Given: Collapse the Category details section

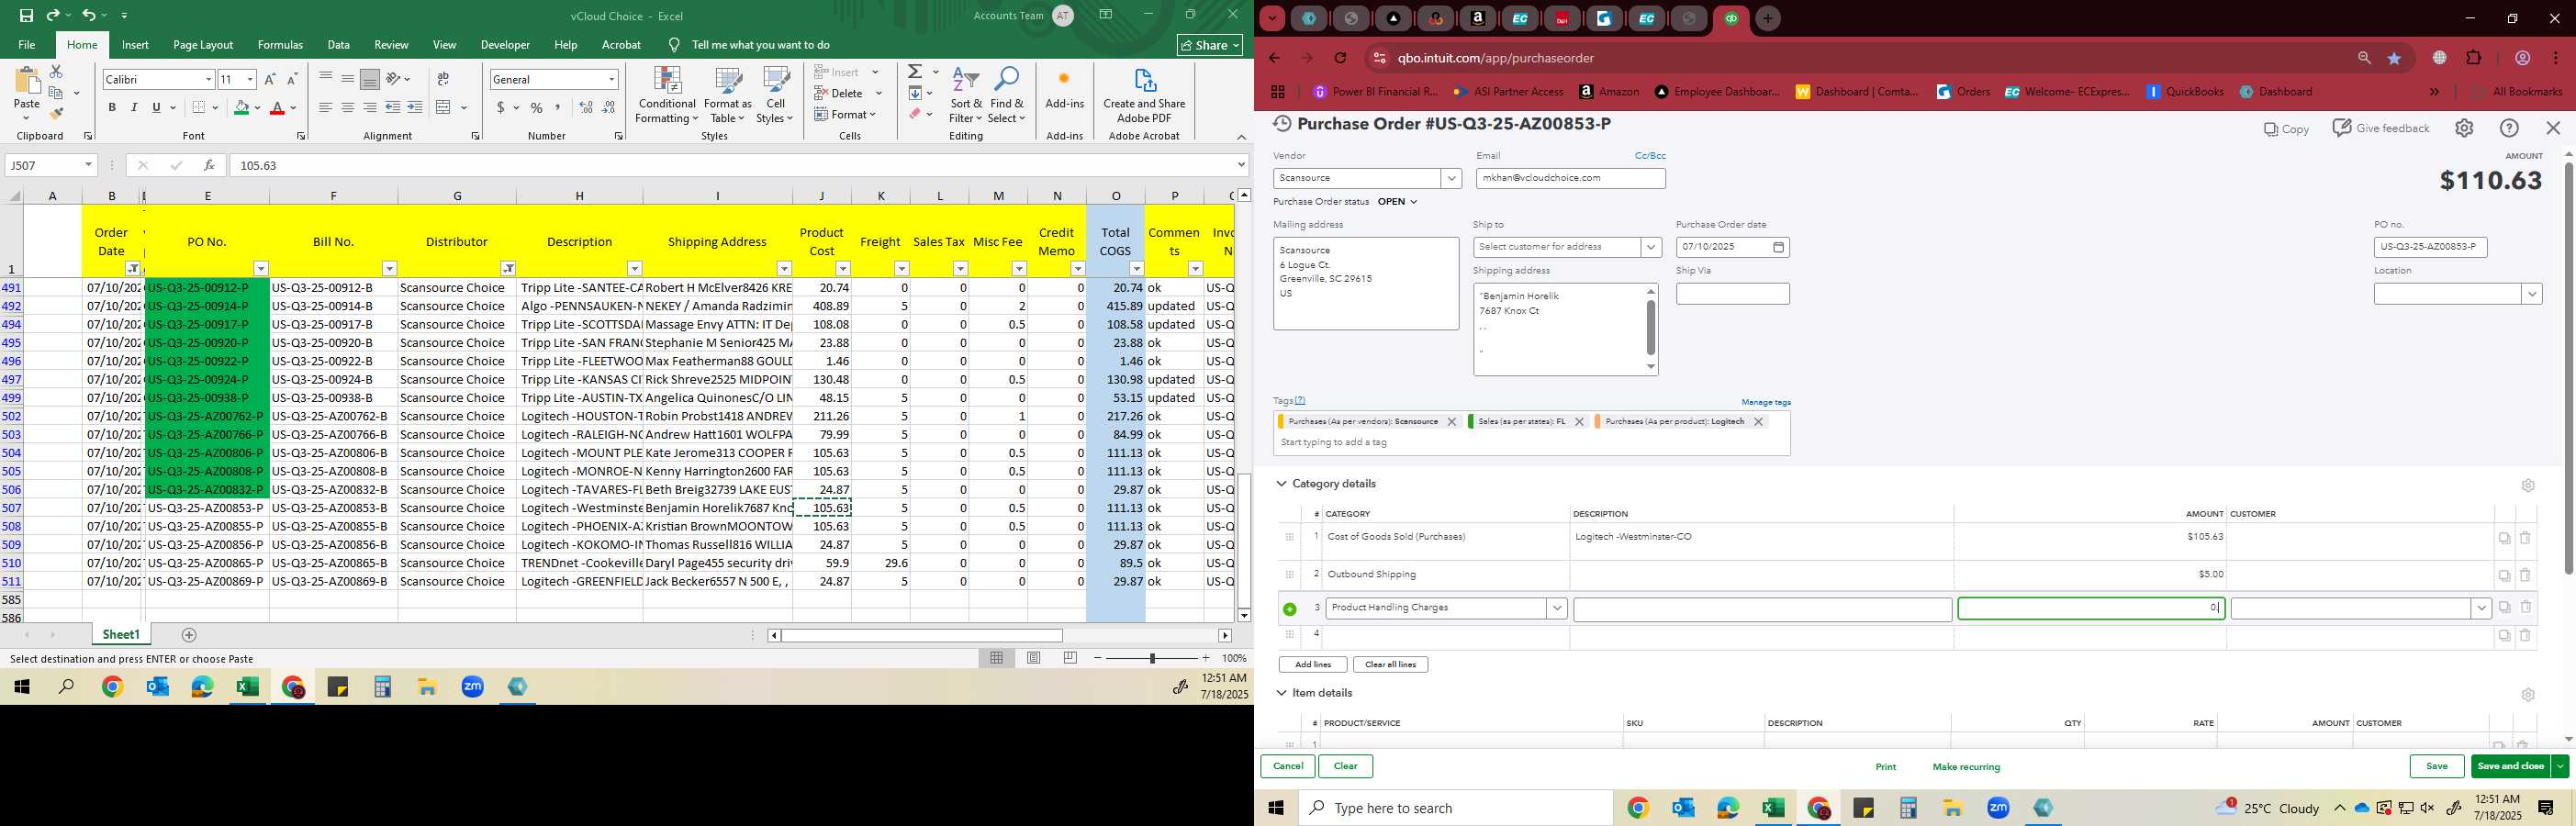Looking at the screenshot, I should tap(1281, 484).
